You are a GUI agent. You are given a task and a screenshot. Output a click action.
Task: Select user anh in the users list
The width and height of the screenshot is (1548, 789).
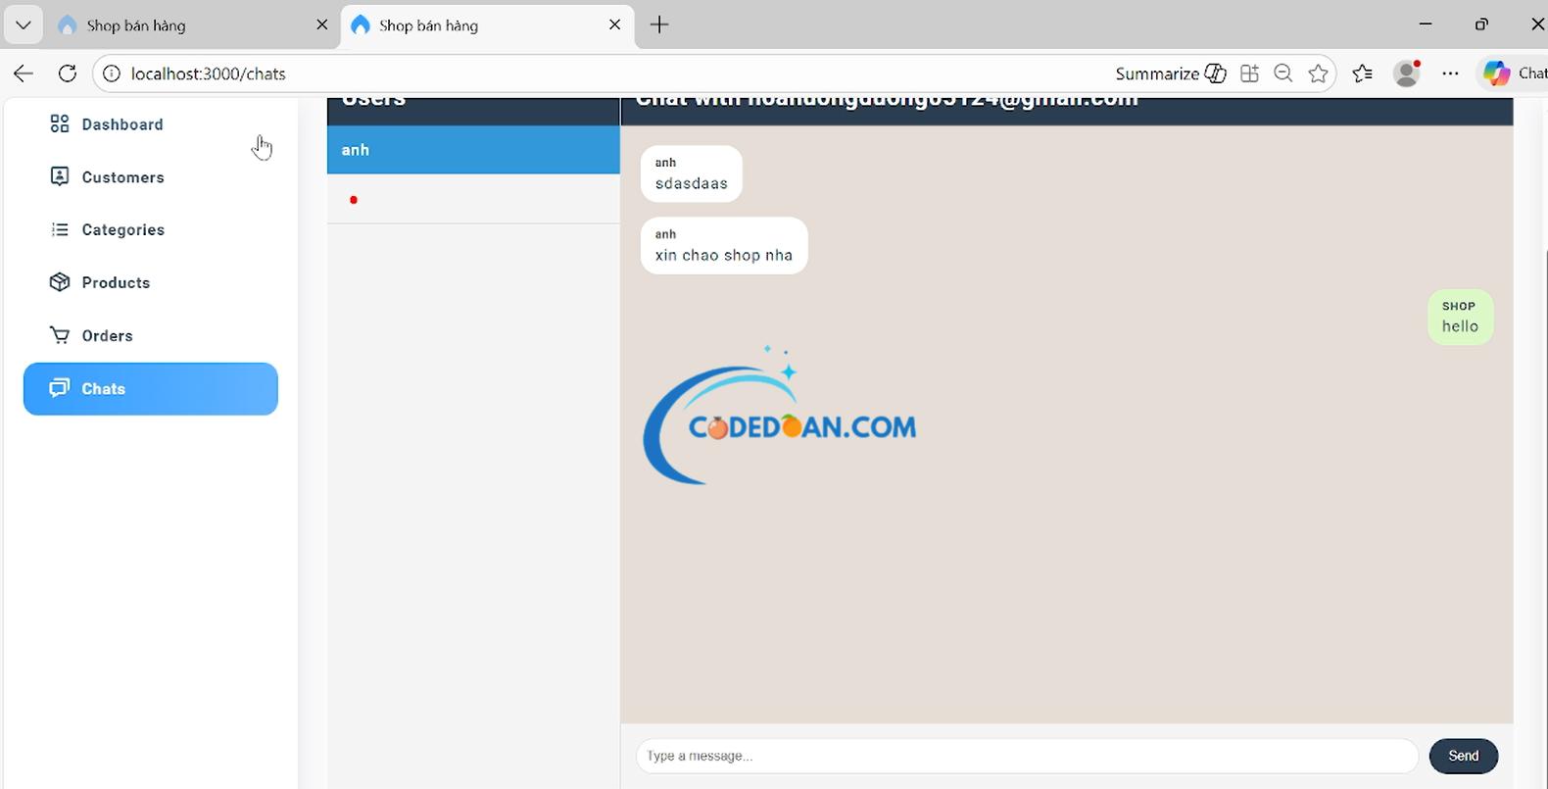click(x=473, y=150)
